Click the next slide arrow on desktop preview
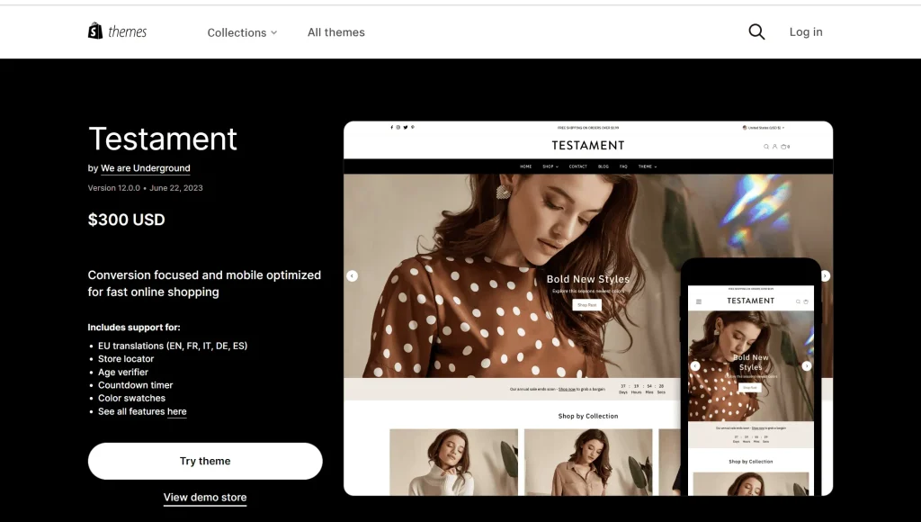The width and height of the screenshot is (921, 522). coord(825,275)
